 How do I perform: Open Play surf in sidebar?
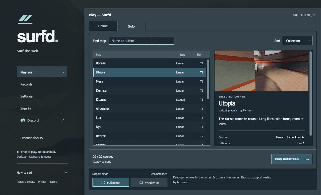pos(42,72)
